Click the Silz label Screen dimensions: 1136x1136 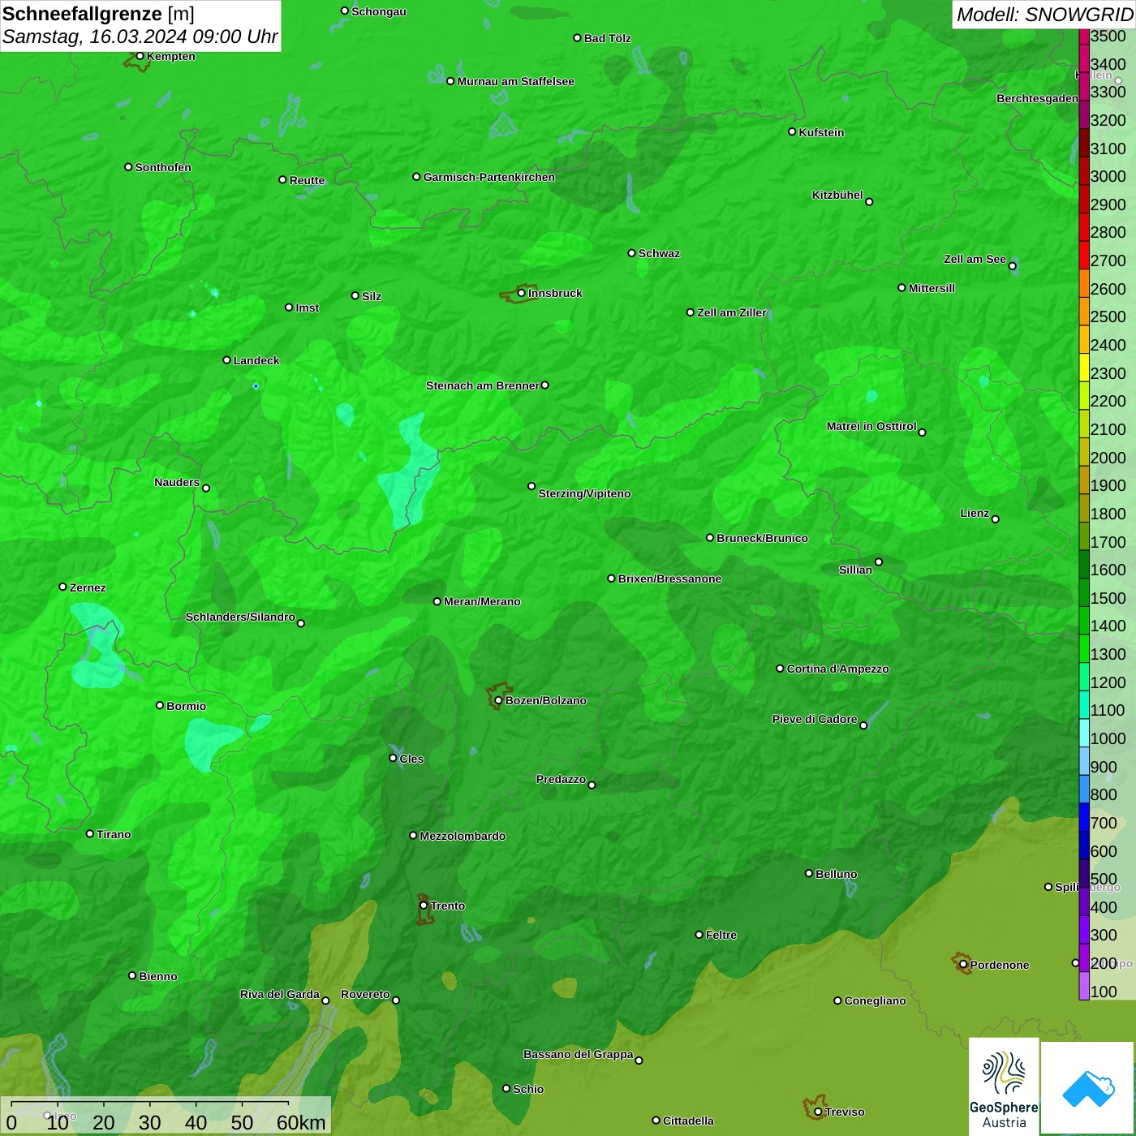click(x=372, y=296)
